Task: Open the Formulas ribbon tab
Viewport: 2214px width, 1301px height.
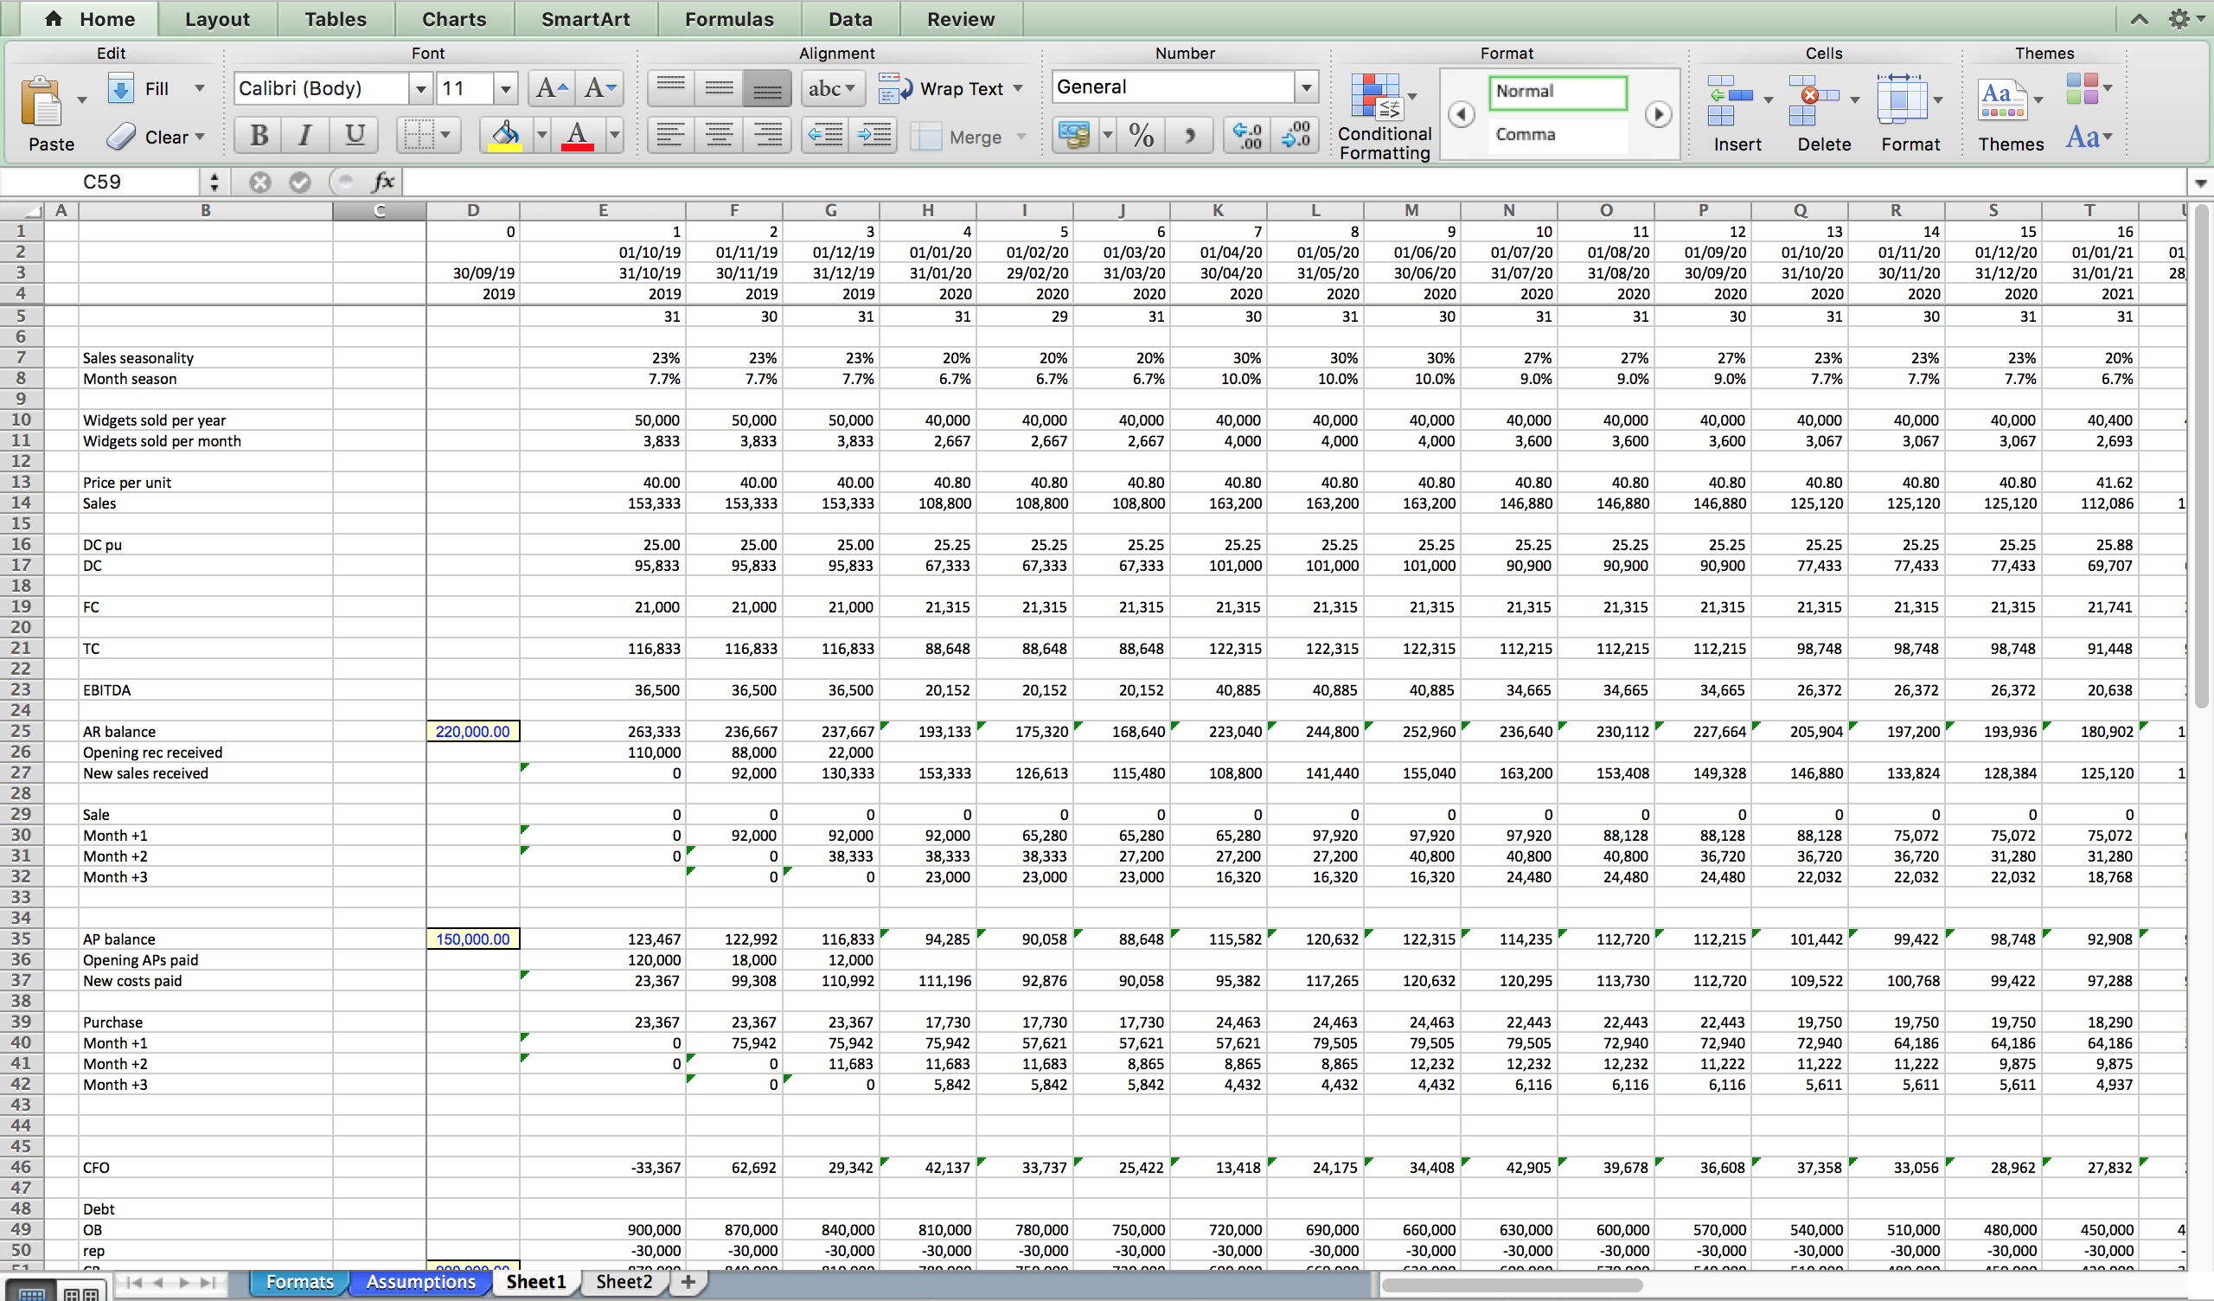Action: (729, 18)
